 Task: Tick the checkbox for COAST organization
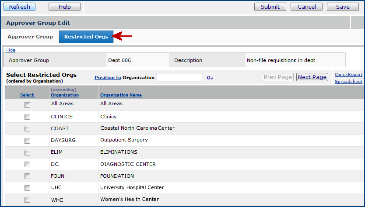coord(27,129)
